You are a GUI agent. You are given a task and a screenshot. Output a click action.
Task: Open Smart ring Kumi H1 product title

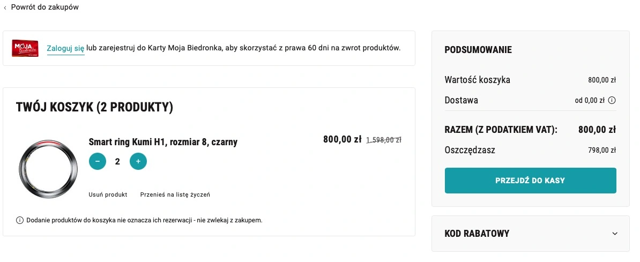click(163, 142)
